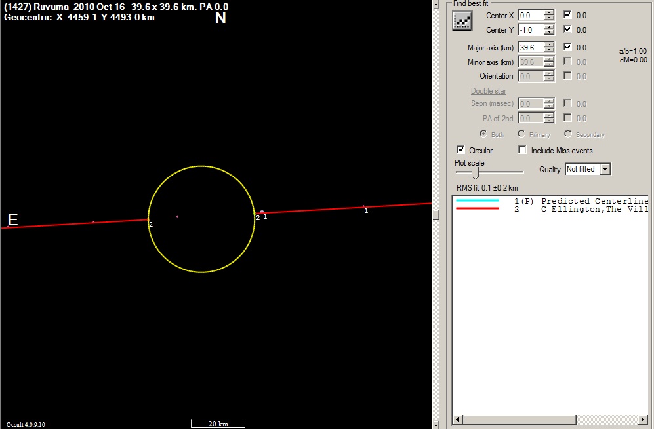This screenshot has height=429, width=654.
Task: Click the Find best fit graph icon
Action: pos(462,21)
